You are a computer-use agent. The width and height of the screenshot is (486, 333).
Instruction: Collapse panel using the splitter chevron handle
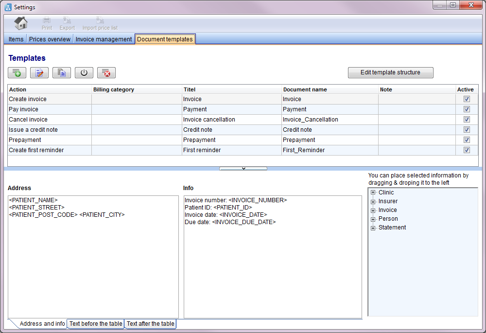click(x=243, y=169)
